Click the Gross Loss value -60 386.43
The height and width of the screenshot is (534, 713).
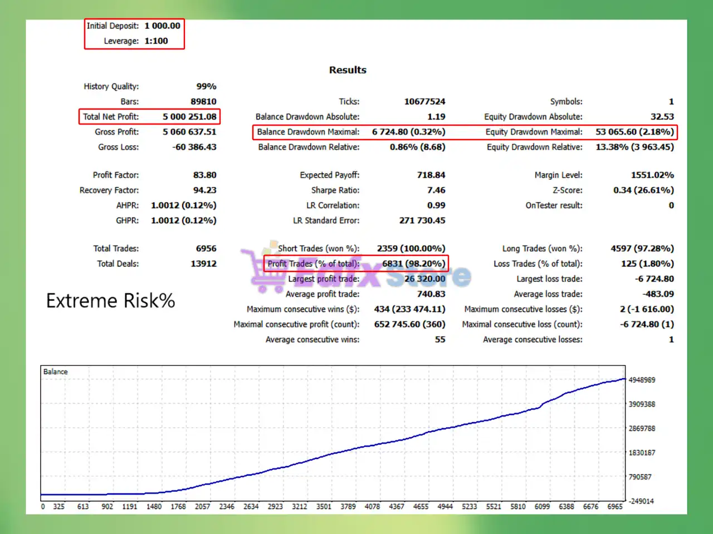tap(194, 147)
